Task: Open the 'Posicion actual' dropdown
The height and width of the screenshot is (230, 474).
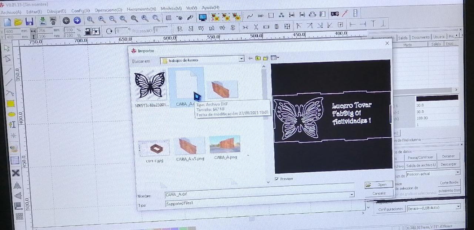Action: click(458, 172)
